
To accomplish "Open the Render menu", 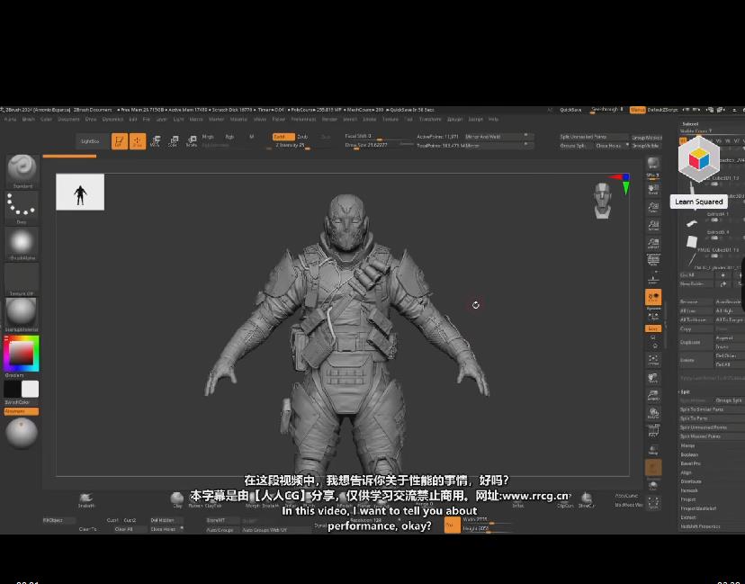I will (329, 119).
